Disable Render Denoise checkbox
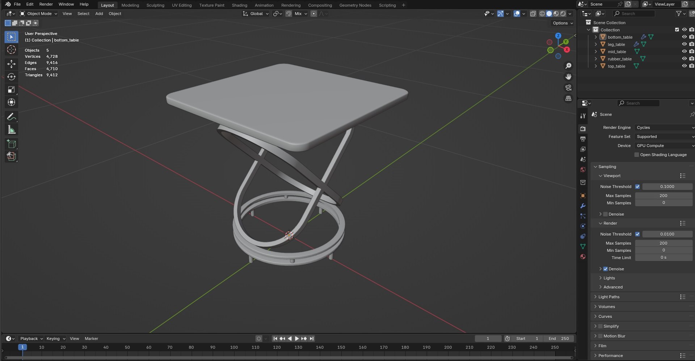695x361 pixels. click(x=605, y=269)
